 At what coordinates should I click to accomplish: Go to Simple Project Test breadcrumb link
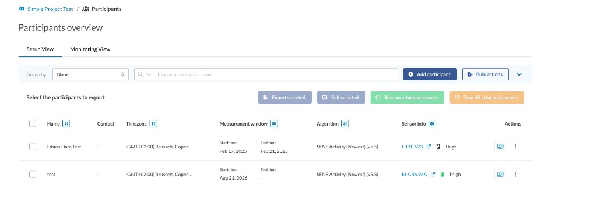click(x=50, y=9)
